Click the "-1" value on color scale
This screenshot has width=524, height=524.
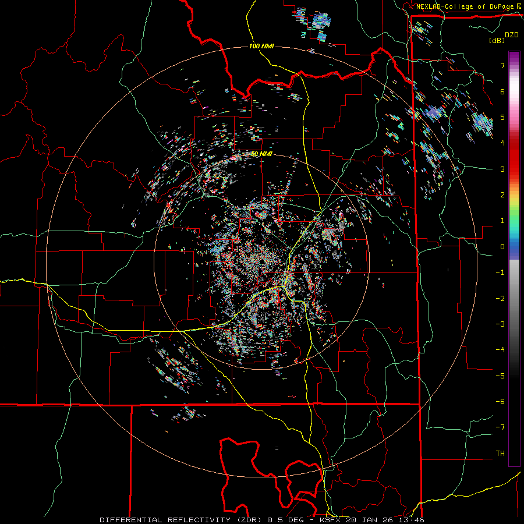point(500,272)
